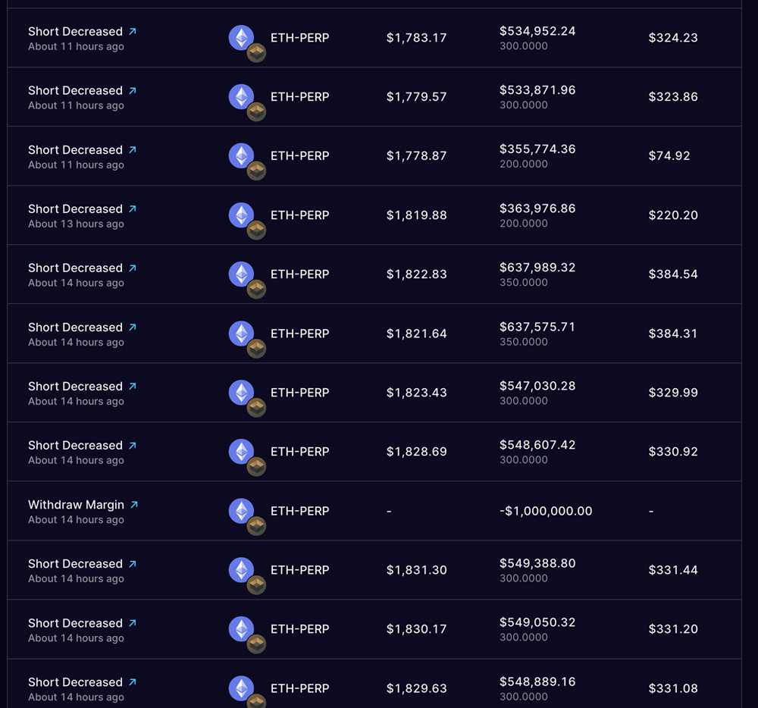Click the $637,989.32 trade size value

pyautogui.click(x=537, y=268)
